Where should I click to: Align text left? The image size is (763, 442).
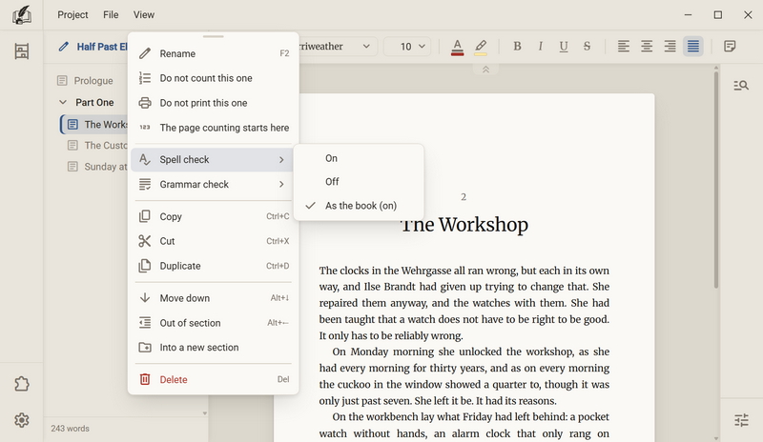point(624,46)
